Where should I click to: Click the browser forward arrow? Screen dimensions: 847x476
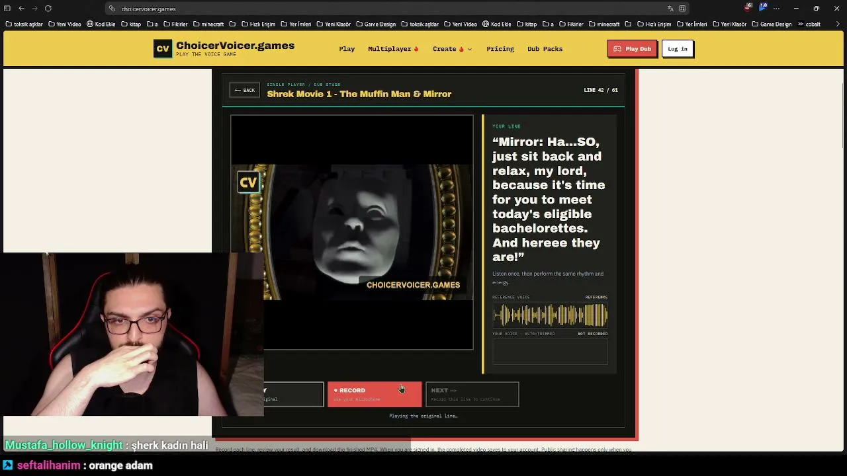(x=35, y=9)
